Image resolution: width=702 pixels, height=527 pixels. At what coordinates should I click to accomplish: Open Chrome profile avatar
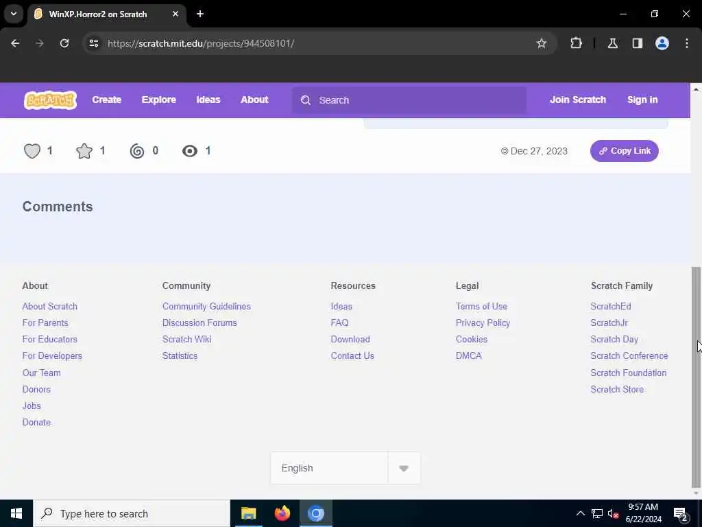[x=662, y=43]
